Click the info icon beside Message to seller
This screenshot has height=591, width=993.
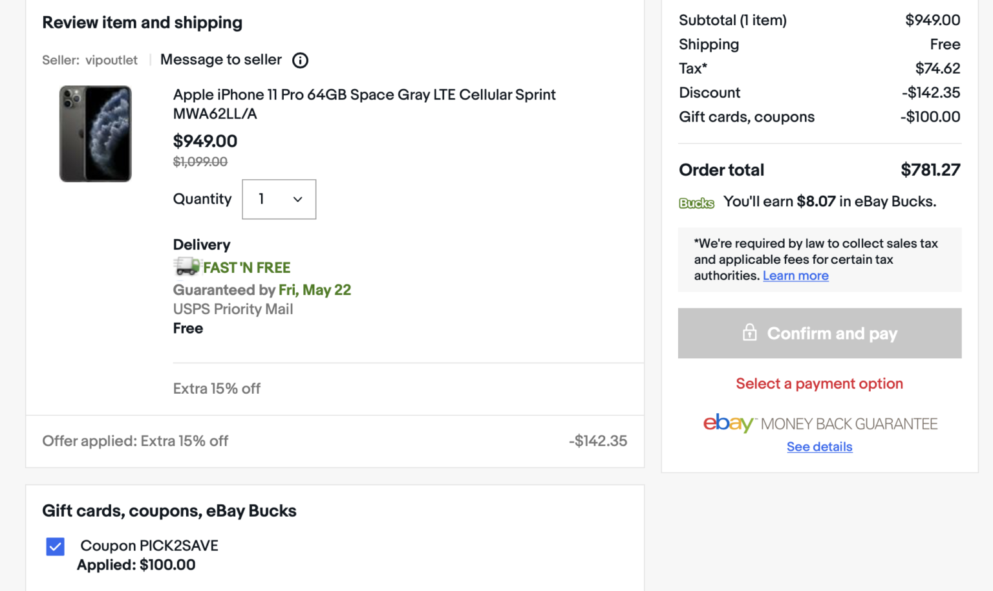[300, 60]
